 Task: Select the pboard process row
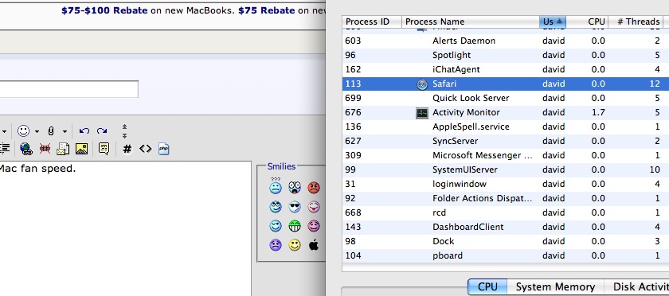(506, 256)
